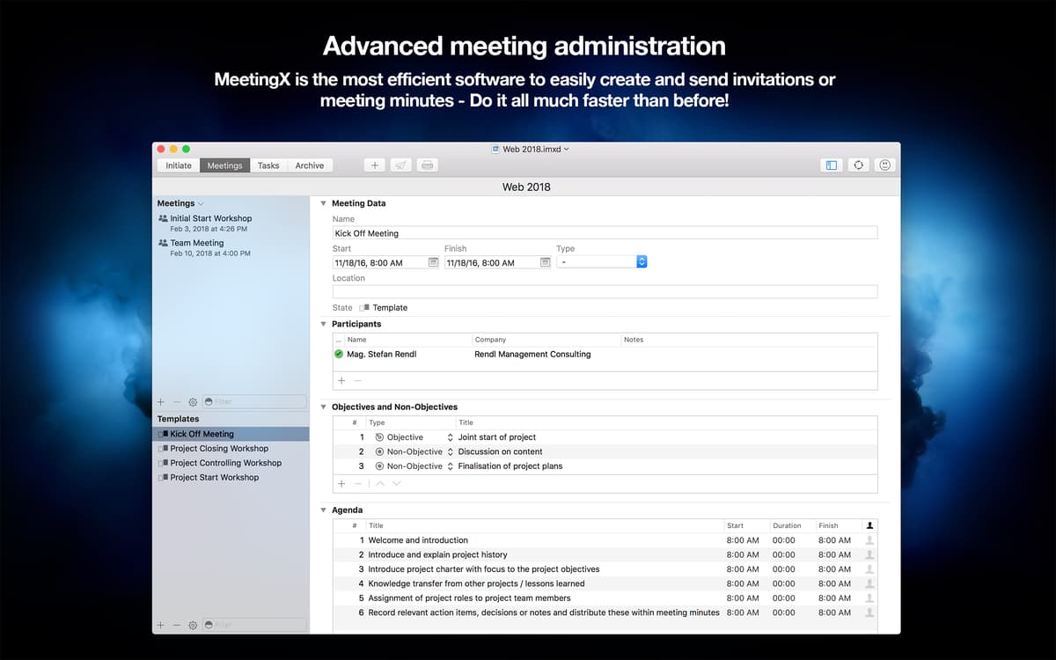Click the gear icon above Templates list
The width and height of the screenshot is (1056, 660).
click(193, 402)
